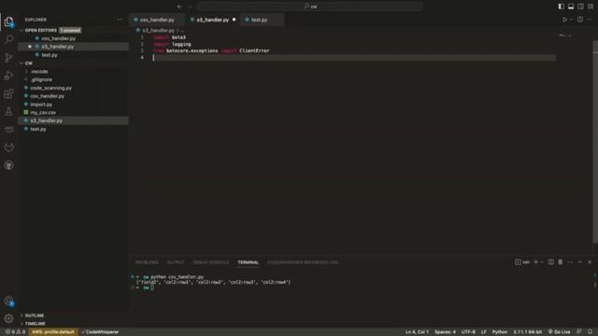Select csv_handler.py under Open Editors

[x=58, y=38]
